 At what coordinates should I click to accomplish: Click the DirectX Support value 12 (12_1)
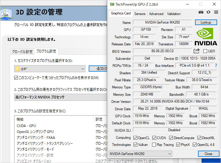tap(204, 73)
